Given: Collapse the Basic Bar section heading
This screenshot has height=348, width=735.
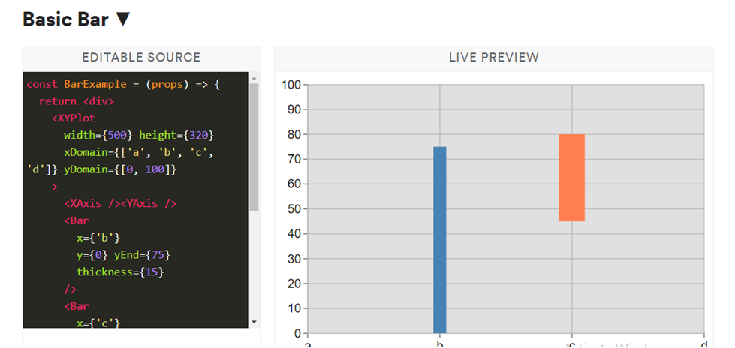Looking at the screenshot, I should pos(76,19).
